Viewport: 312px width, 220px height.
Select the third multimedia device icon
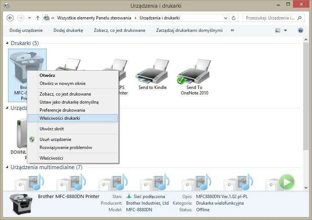113,182
